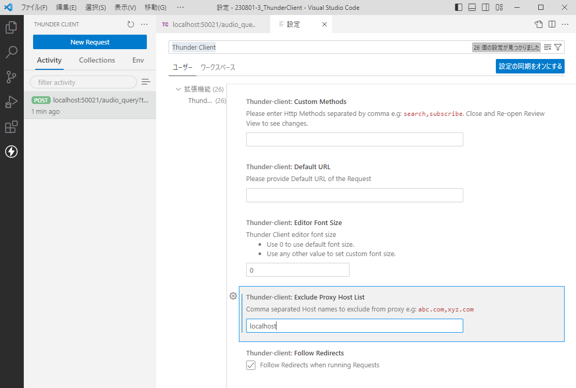The image size is (576, 388).
Task: Open editor more actions ellipsis
Action: [x=565, y=24]
